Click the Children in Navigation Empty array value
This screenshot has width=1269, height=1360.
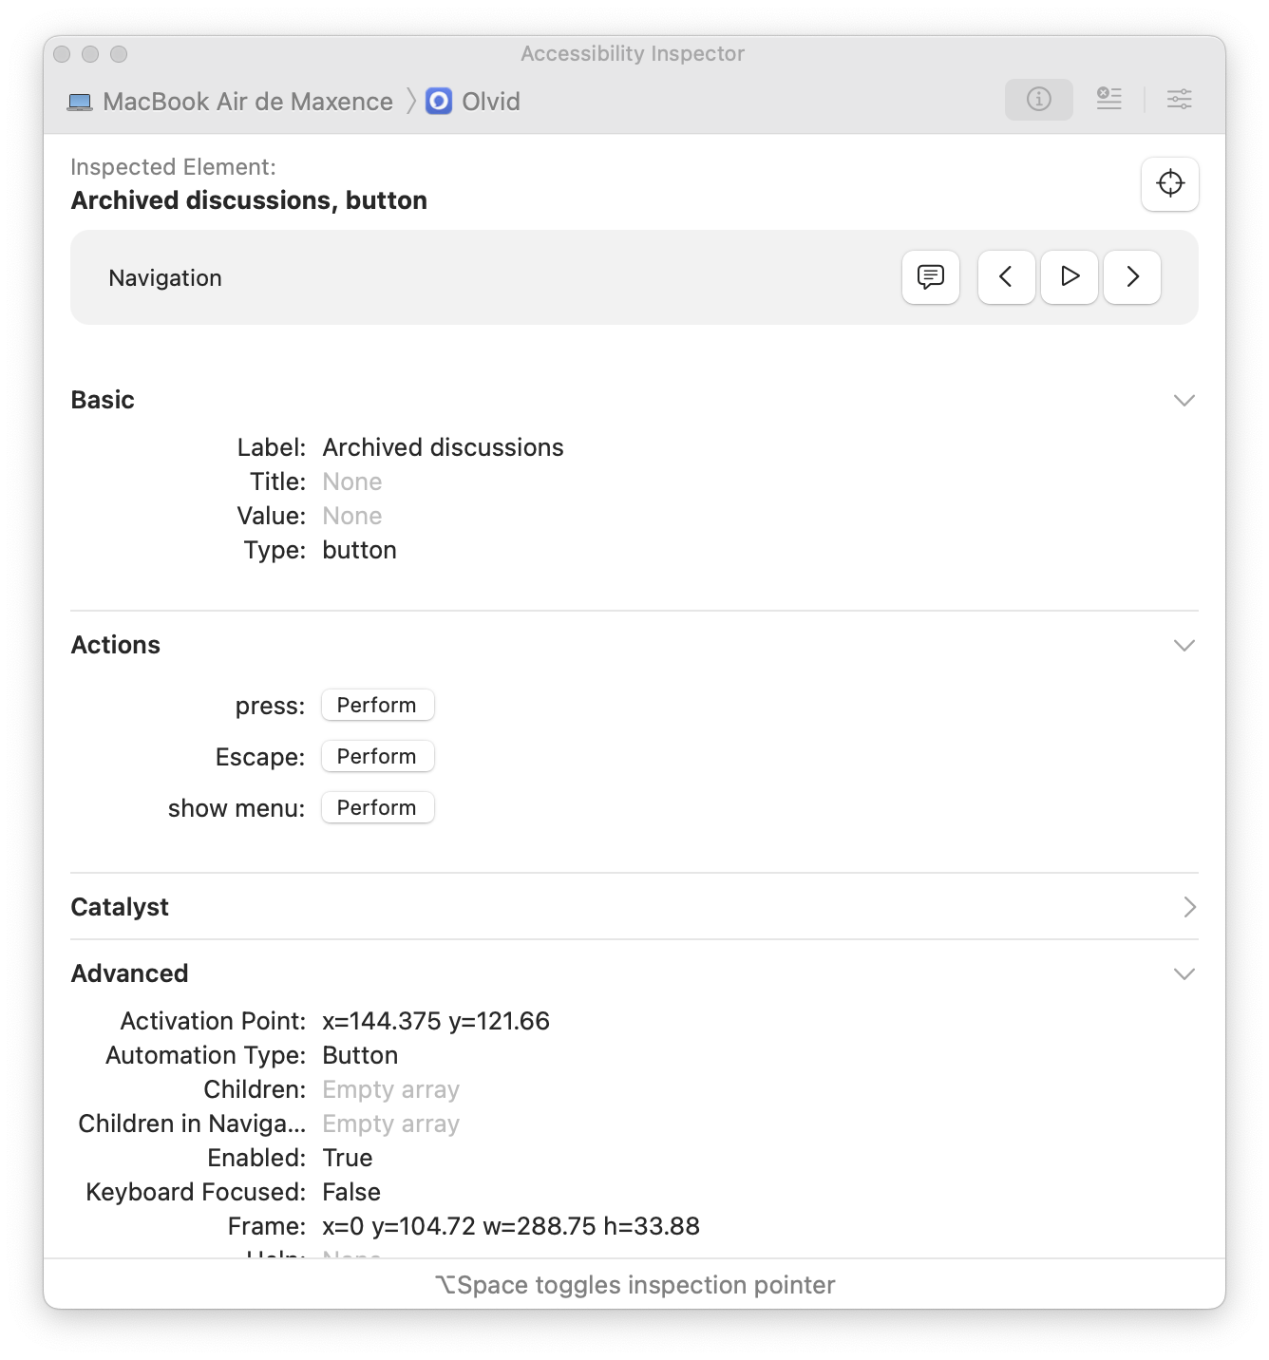(391, 1124)
